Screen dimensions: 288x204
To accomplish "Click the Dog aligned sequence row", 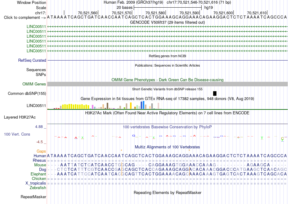I will pos(167,170).
